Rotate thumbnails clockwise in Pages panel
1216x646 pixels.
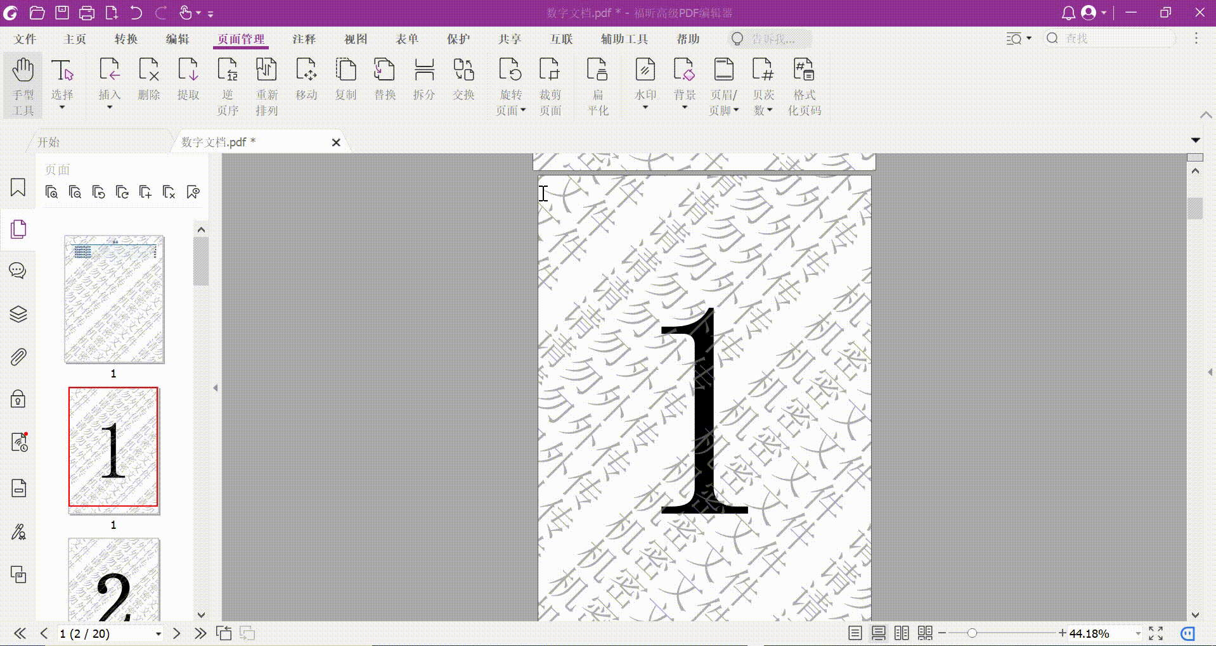pos(122,192)
